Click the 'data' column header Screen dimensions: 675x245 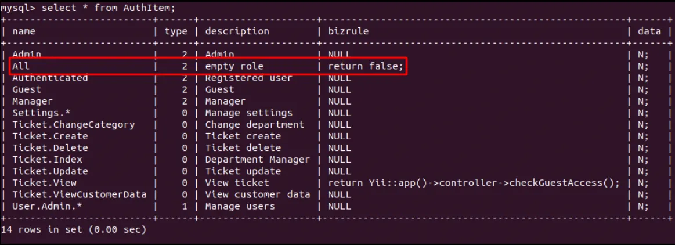point(649,31)
